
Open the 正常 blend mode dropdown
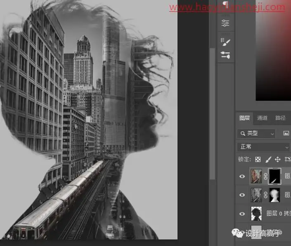pyautogui.click(x=263, y=147)
